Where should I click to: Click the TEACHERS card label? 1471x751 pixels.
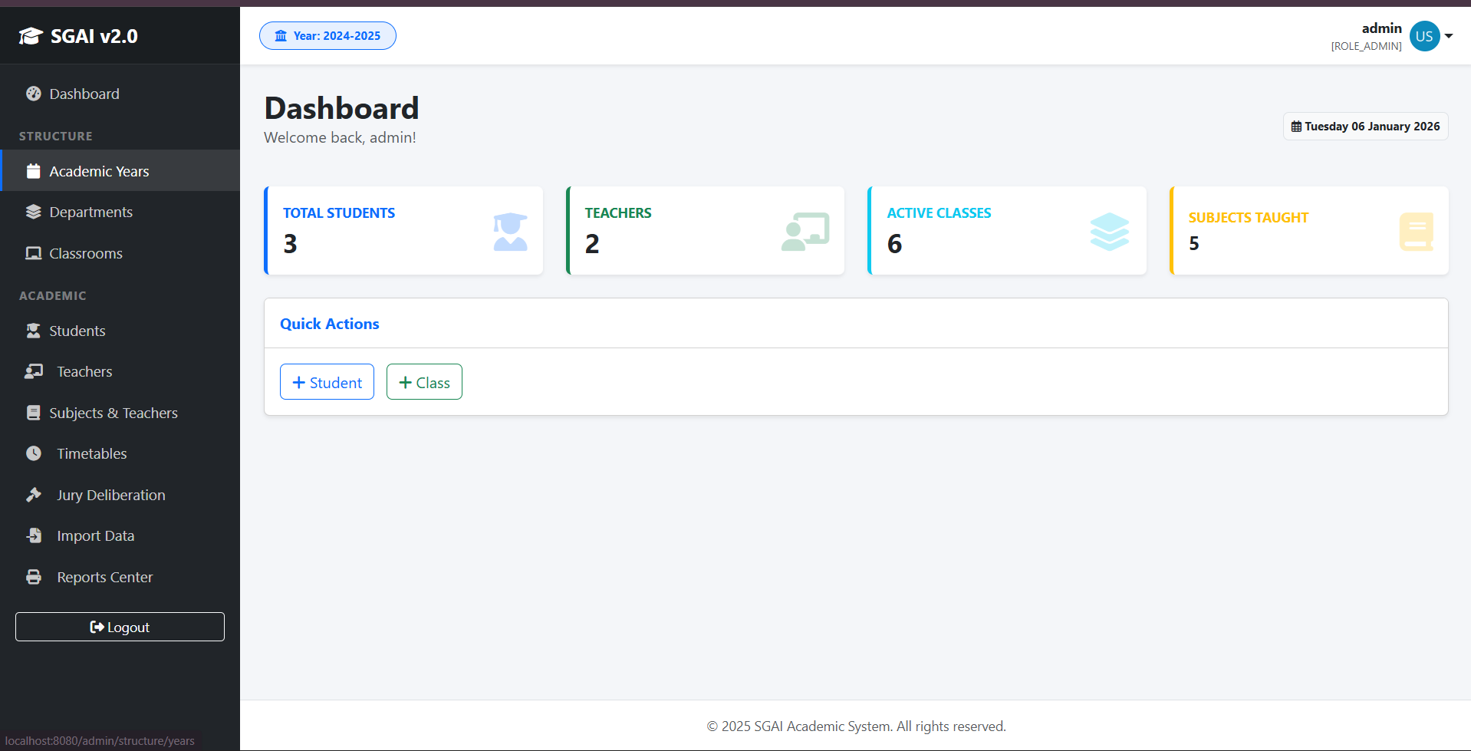coord(618,213)
